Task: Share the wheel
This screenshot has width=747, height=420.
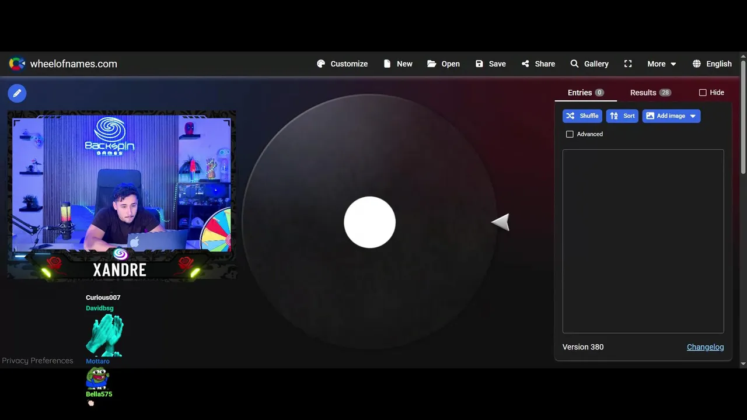Action: pyautogui.click(x=538, y=64)
